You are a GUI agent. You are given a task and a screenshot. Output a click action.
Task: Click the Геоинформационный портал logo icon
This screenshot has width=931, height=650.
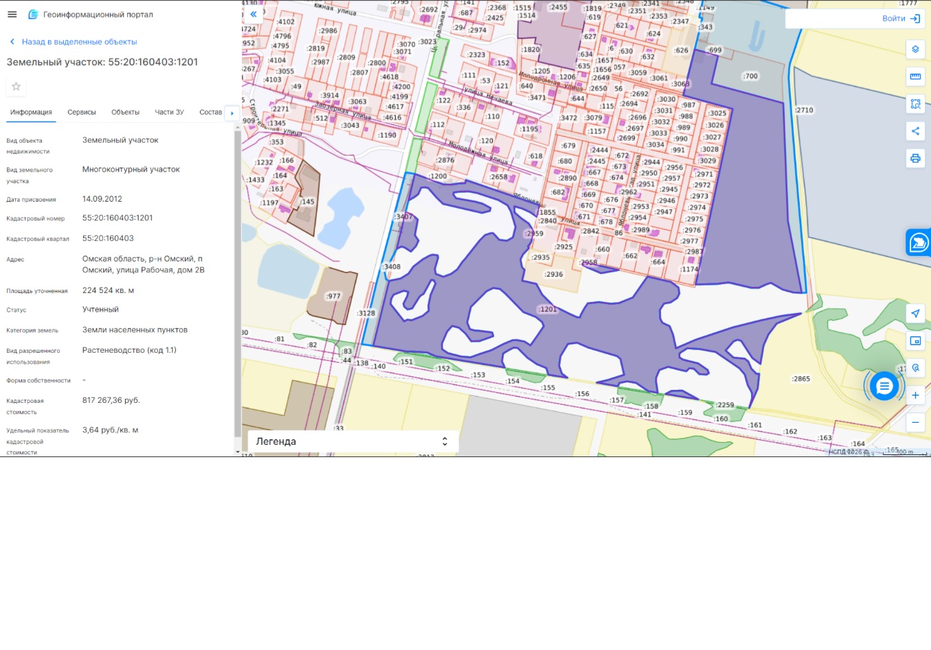coord(33,14)
